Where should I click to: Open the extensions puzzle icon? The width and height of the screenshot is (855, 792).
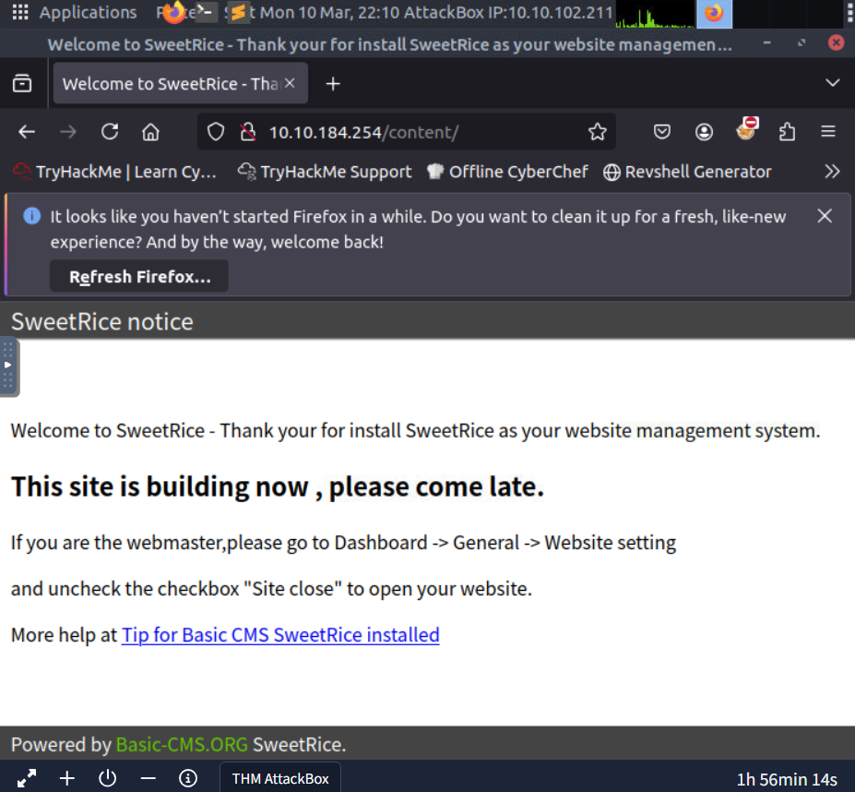point(787,132)
